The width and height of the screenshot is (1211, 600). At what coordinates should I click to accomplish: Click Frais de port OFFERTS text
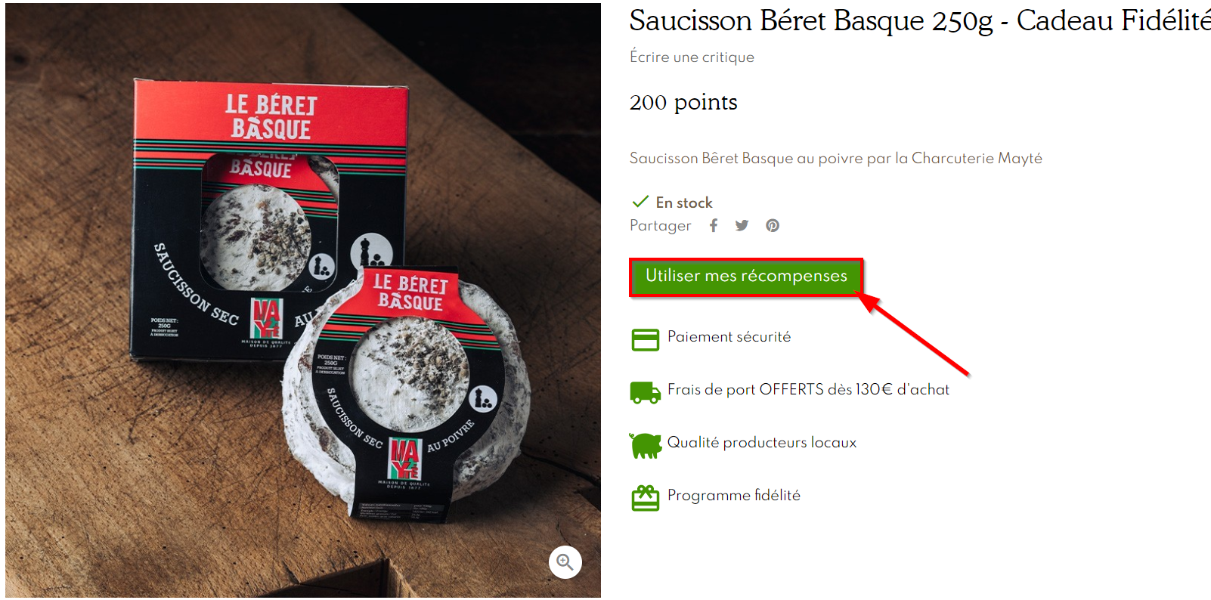point(808,389)
